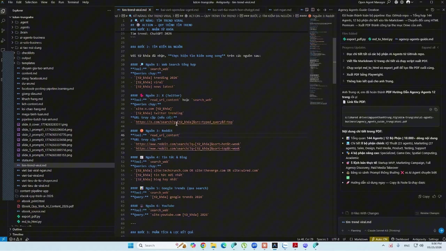Give thumbs down to agent response
The image size is (446, 251).
pyautogui.click(x=439, y=197)
